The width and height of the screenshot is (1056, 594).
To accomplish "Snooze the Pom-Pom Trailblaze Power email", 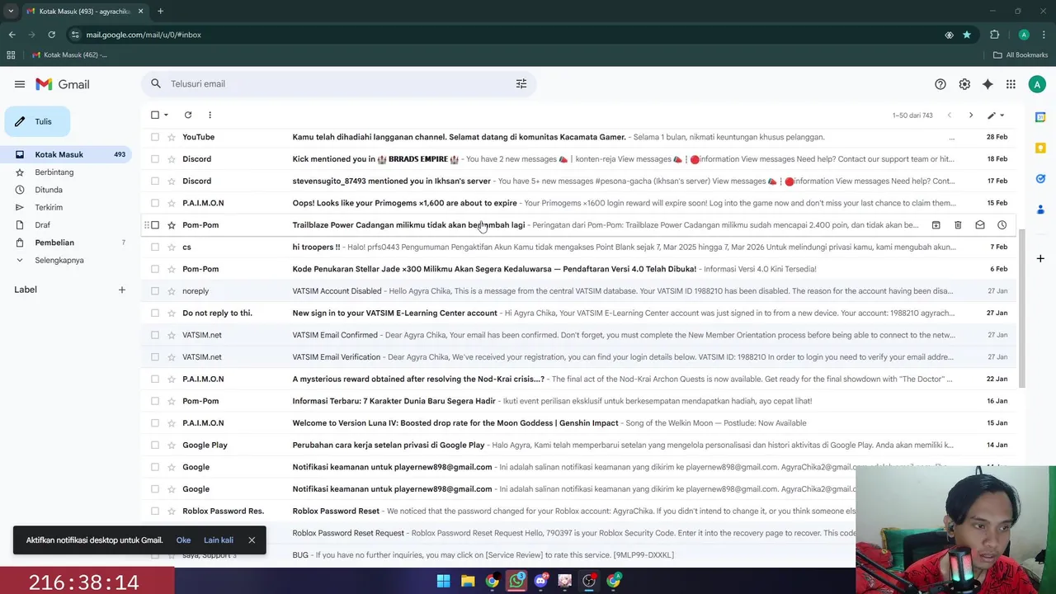I will [1002, 225].
